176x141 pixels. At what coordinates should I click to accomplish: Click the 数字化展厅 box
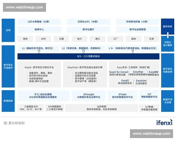pyautogui.click(x=89, y=30)
